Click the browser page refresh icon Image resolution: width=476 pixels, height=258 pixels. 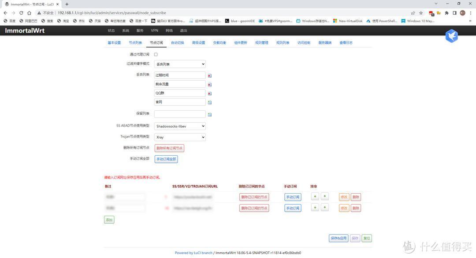(x=21, y=12)
